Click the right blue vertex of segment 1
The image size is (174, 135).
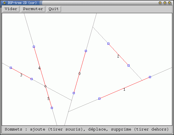pos(150,77)
